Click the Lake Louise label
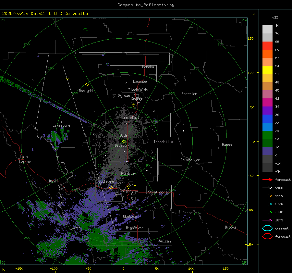 pos(25,159)
